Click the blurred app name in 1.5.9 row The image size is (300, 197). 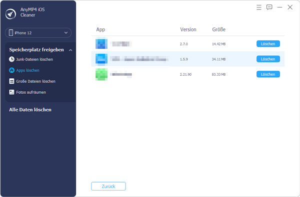click(x=139, y=59)
